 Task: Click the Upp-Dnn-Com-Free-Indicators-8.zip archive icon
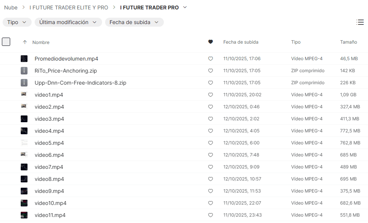[x=24, y=83]
